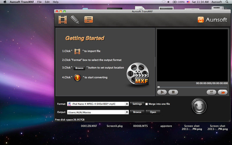Open the Edit menu
This screenshot has height=145, width=232.
pyautogui.click(x=47, y=2)
